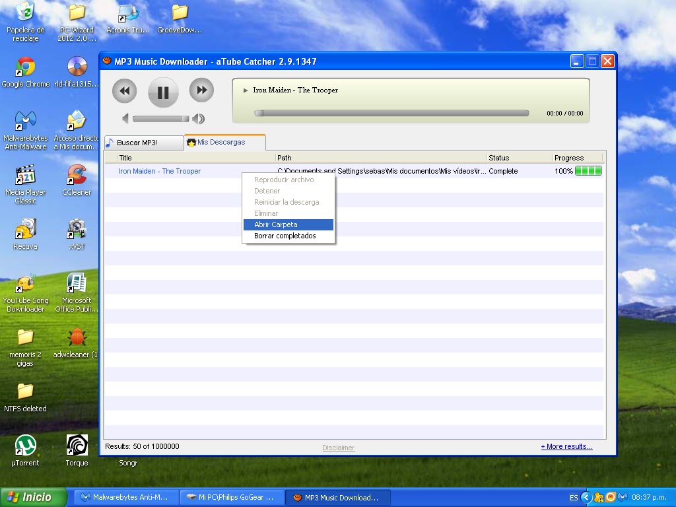676x507 pixels.
Task: Click the download file path cell
Action: tap(382, 171)
